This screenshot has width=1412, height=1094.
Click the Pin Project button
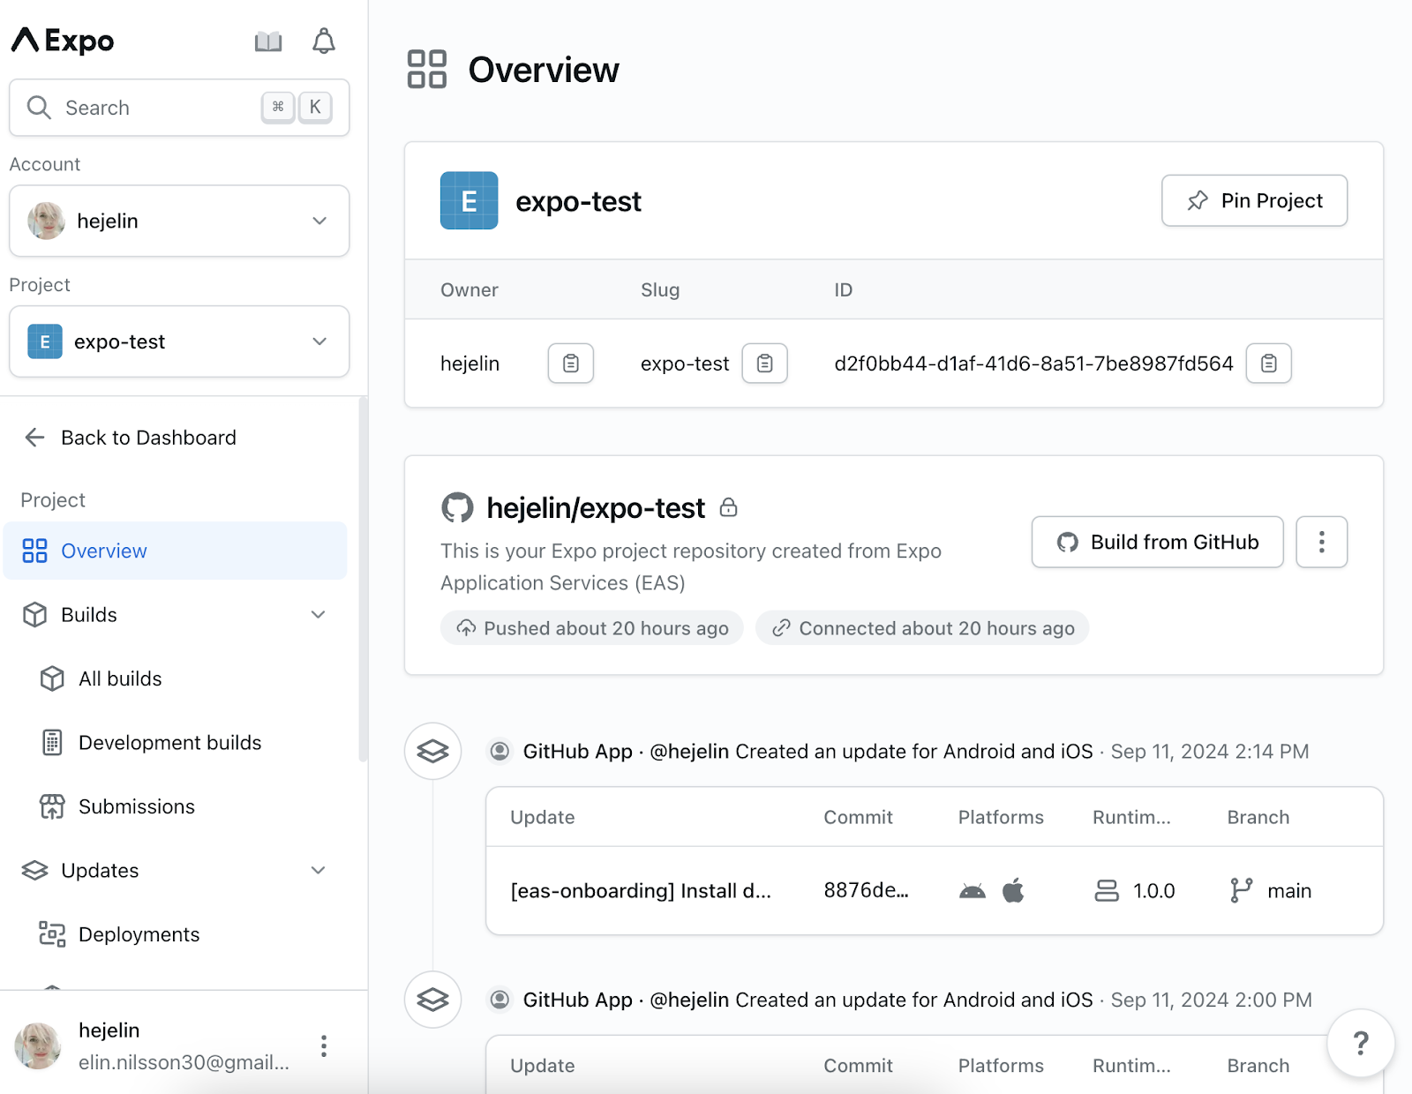[x=1254, y=201]
